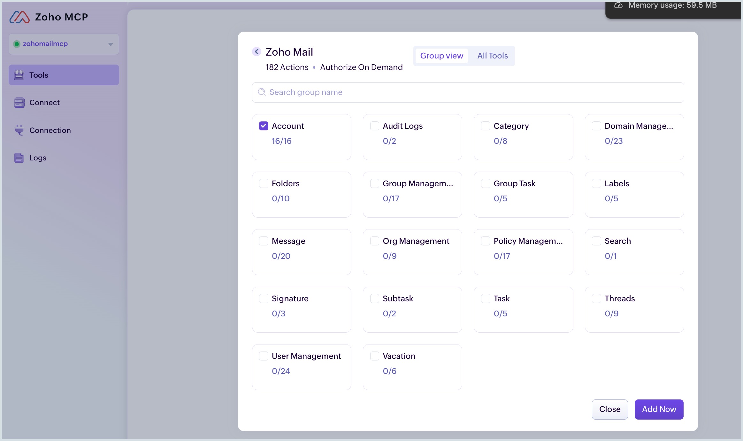Select the Domain Management checkbox
This screenshot has width=743, height=441.
click(596, 126)
